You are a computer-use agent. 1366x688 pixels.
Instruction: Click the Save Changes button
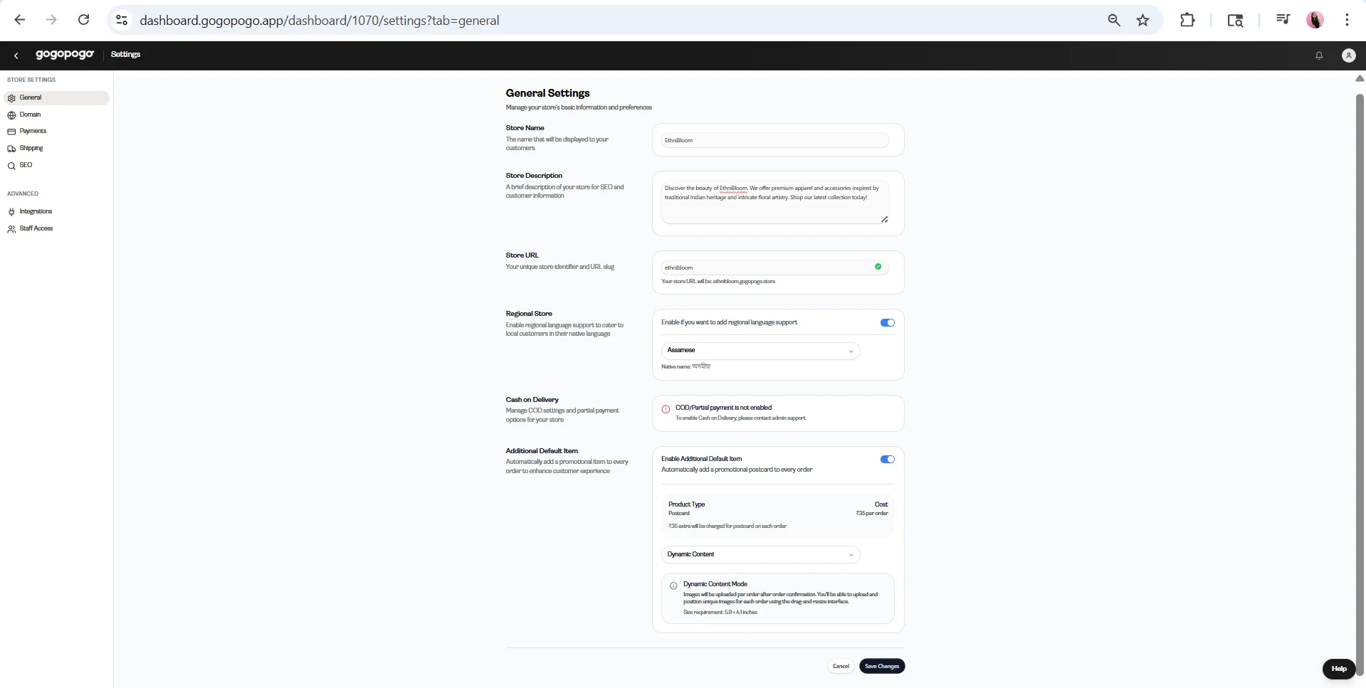882,667
